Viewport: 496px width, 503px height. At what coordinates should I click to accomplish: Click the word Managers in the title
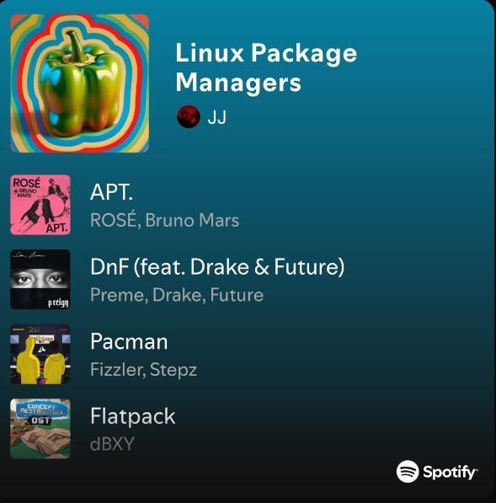[x=238, y=83]
